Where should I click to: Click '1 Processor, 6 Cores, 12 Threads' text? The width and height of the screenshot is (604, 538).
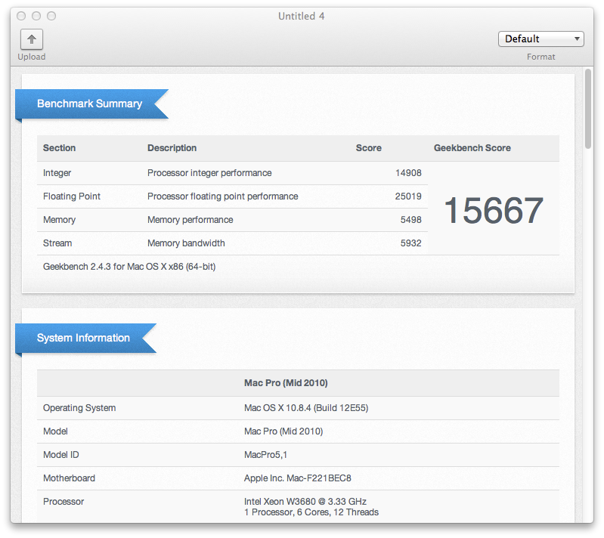(311, 512)
